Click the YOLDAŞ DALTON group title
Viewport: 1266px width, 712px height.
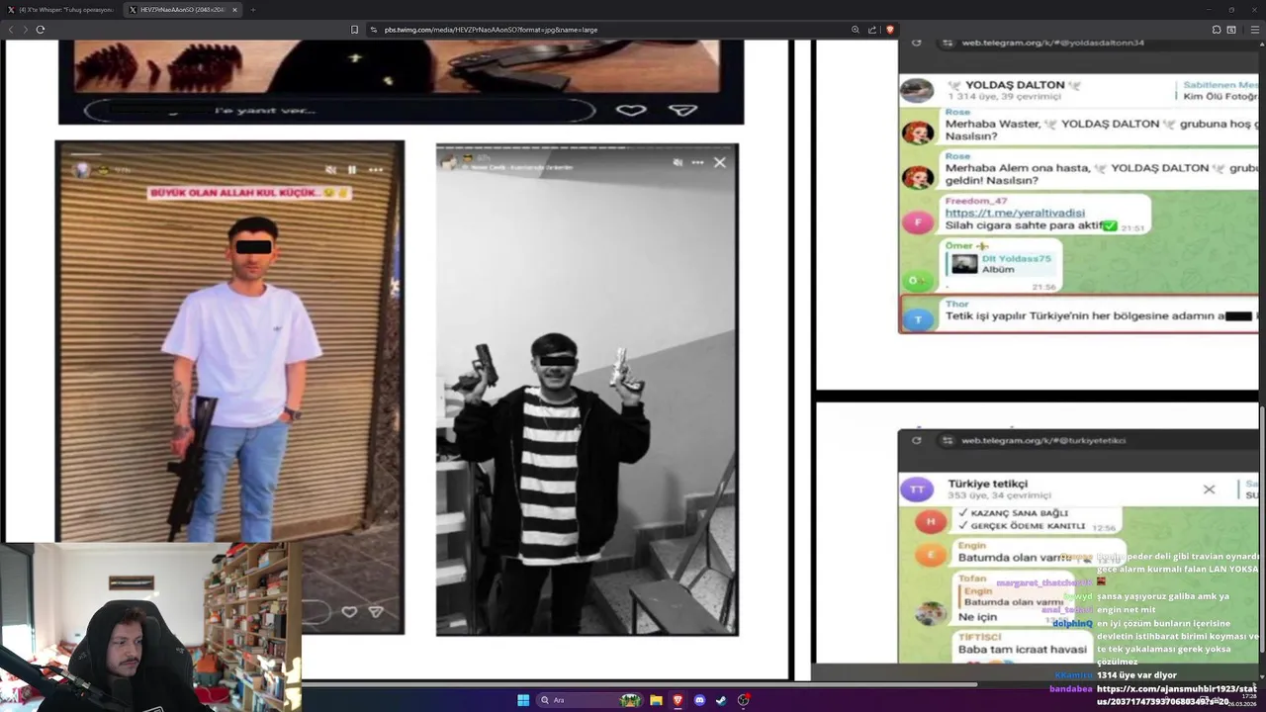[1013, 85]
